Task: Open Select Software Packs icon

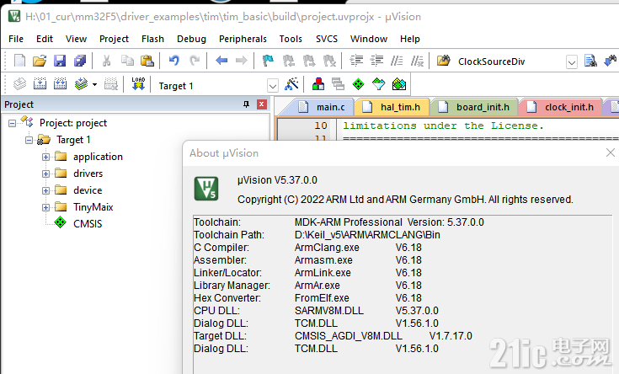Action: 379,84
